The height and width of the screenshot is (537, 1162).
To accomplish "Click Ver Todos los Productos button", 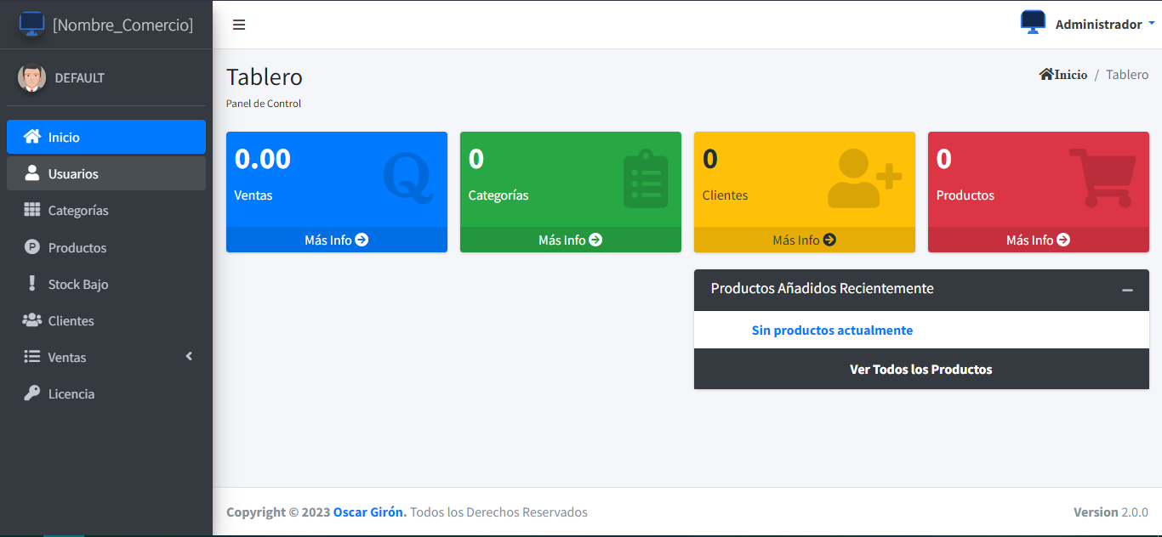I will click(920, 370).
